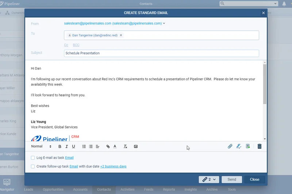The image size is (292, 194).
Task: Add BCC recipients link
Action: pyautogui.click(x=76, y=45)
